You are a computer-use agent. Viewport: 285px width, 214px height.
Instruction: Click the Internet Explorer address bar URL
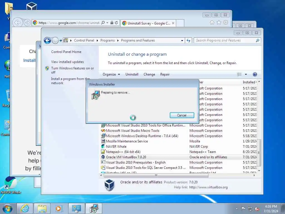pos(69,23)
